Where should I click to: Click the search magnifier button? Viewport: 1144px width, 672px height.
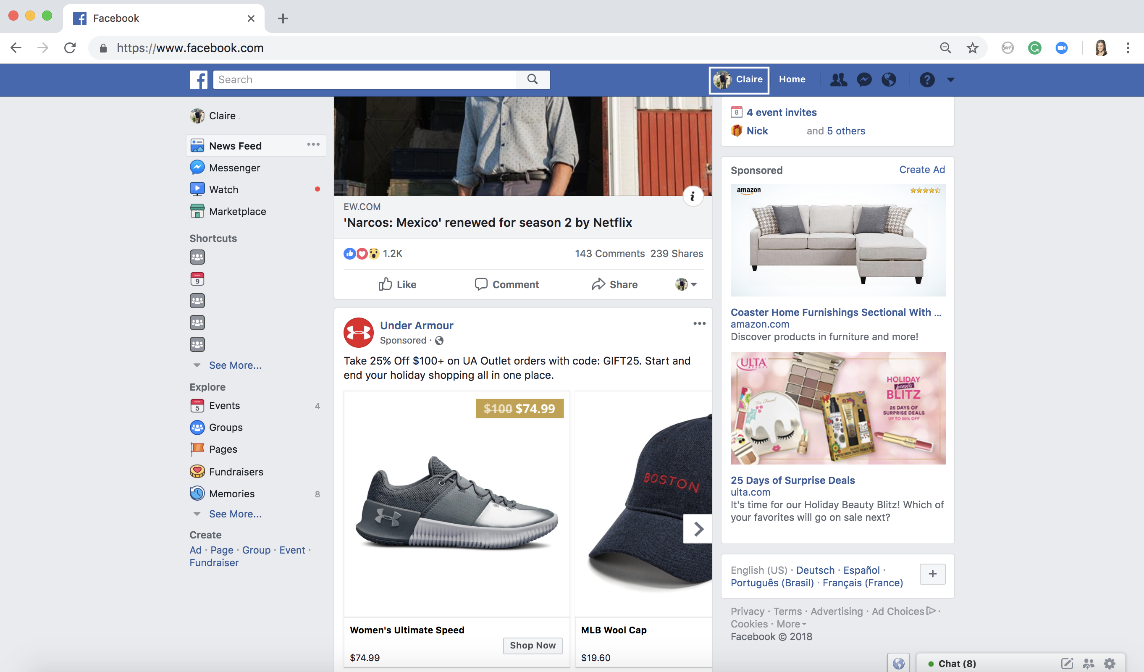click(x=533, y=79)
